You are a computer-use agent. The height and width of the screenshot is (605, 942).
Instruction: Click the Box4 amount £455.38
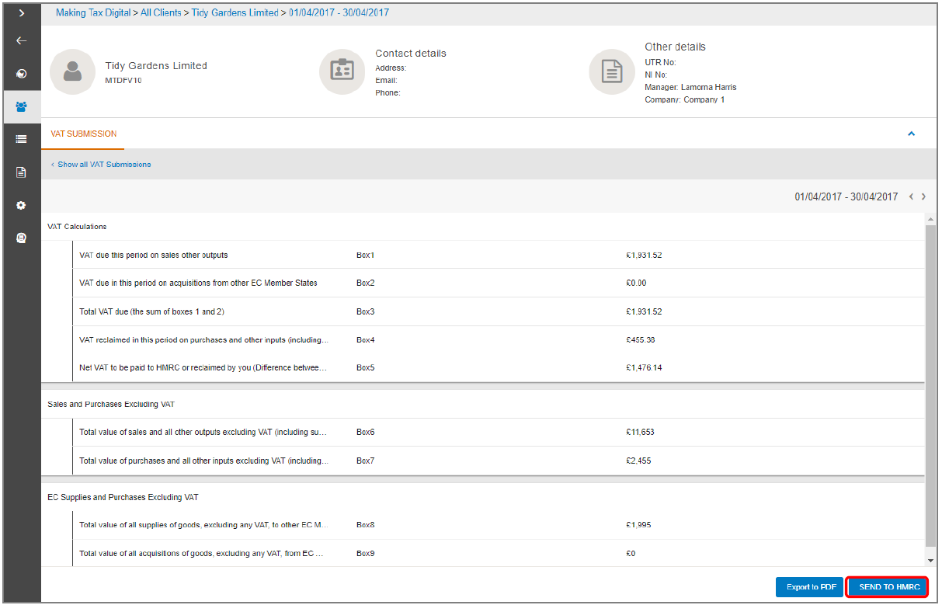[x=641, y=339]
